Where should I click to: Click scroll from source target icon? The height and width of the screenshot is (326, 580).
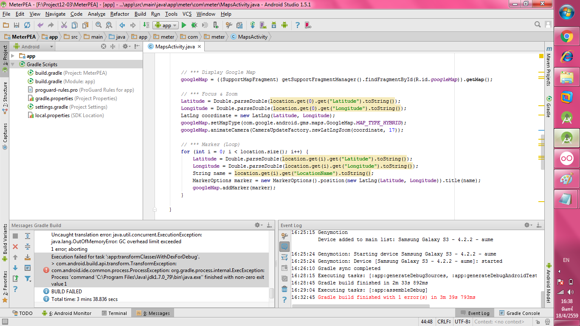coord(104,47)
